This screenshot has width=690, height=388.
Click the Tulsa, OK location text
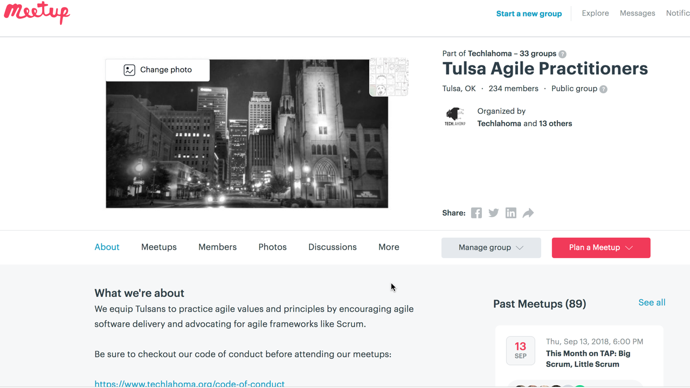coord(459,88)
